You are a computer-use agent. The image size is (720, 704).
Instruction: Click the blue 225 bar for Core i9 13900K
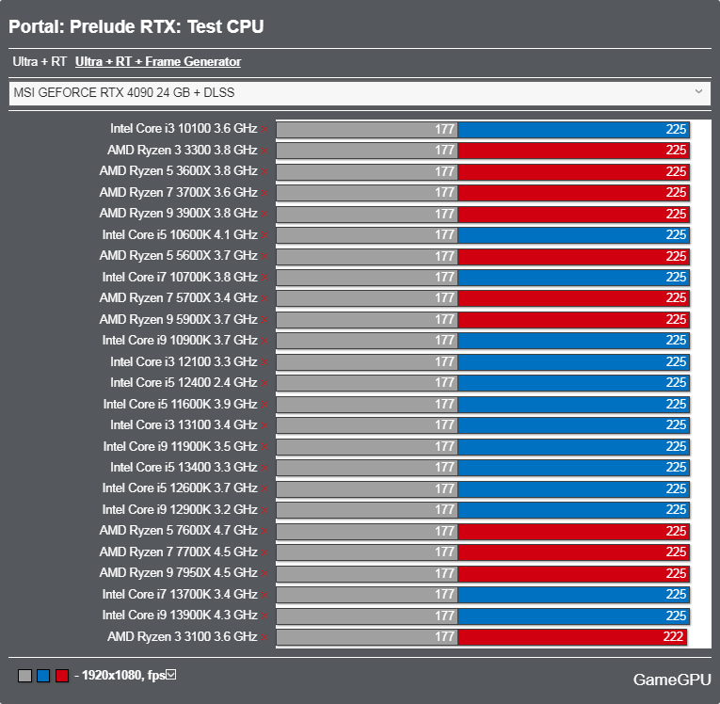(573, 616)
